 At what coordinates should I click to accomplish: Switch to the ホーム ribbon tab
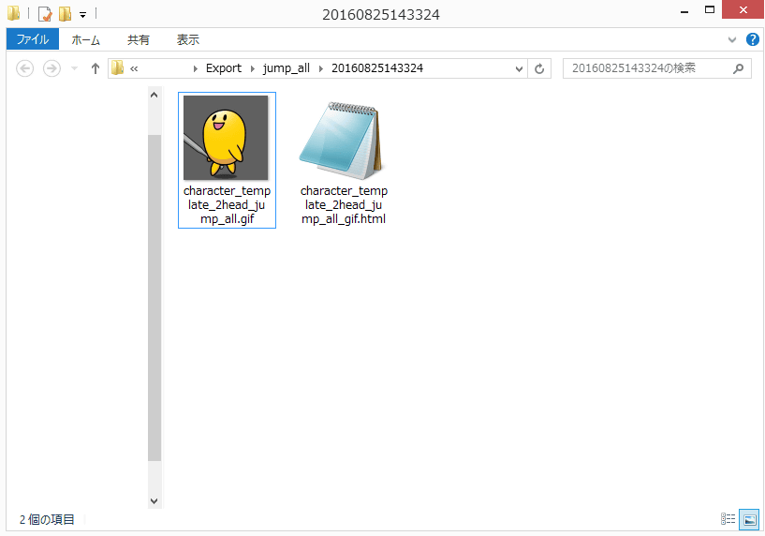point(85,40)
